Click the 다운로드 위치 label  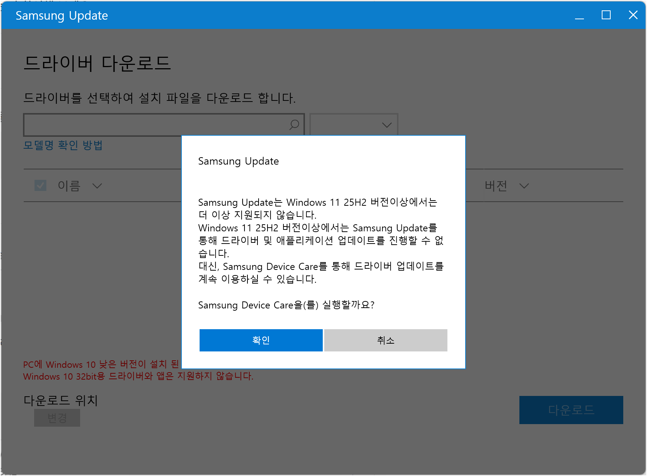click(x=60, y=400)
